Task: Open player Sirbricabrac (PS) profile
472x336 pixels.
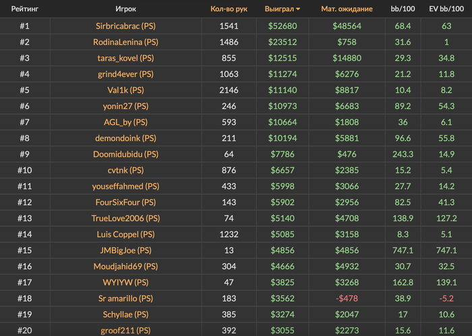Action: click(125, 26)
